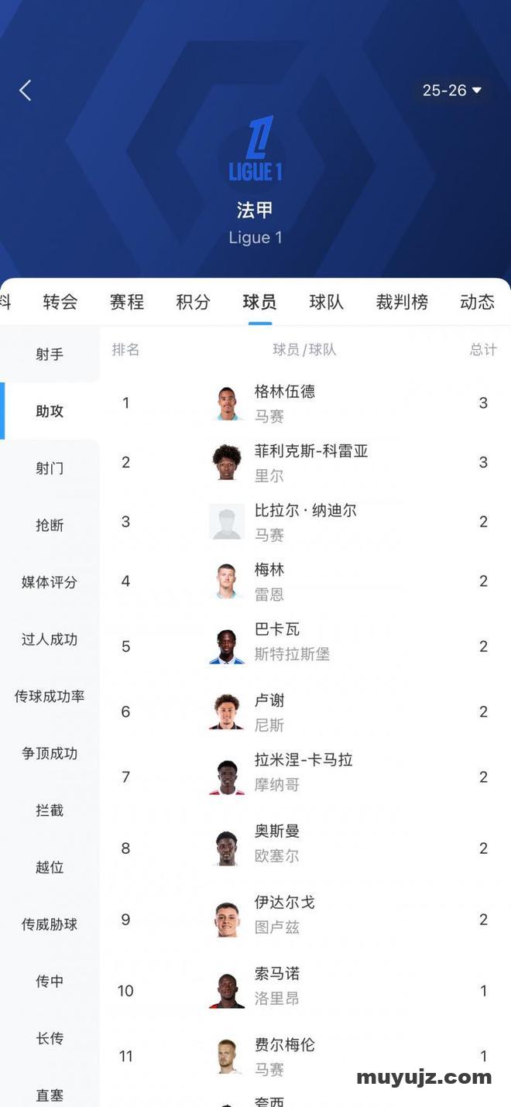This screenshot has height=1107, width=511.
Task: Select the 球队 tab
Action: pyautogui.click(x=326, y=302)
